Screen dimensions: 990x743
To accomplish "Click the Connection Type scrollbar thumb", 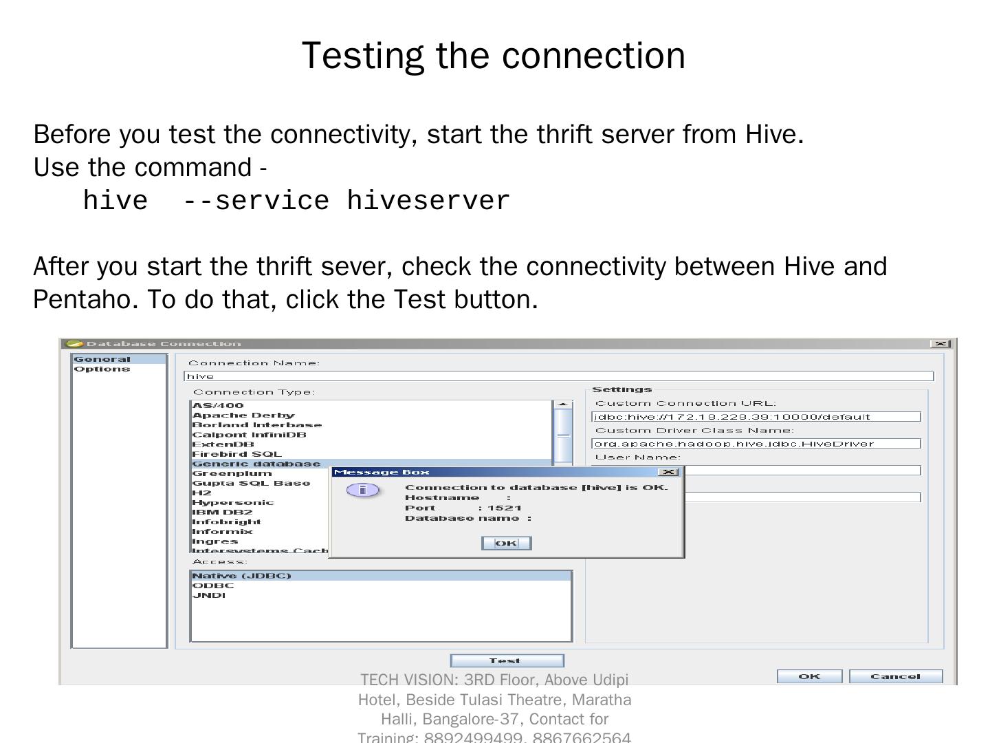I will (562, 435).
